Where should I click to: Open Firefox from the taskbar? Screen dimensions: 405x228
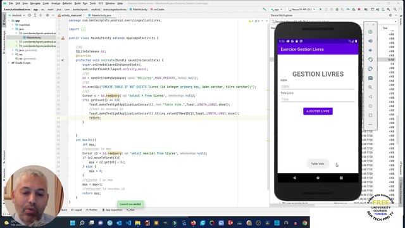pos(193,223)
